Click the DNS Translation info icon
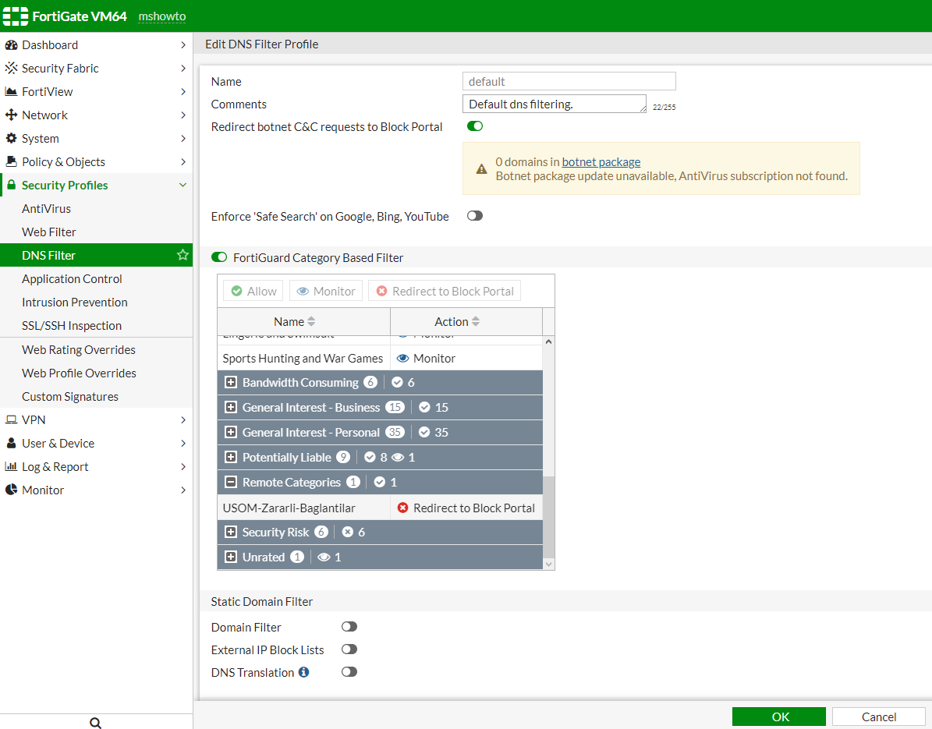Image resolution: width=932 pixels, height=729 pixels. coord(303,672)
